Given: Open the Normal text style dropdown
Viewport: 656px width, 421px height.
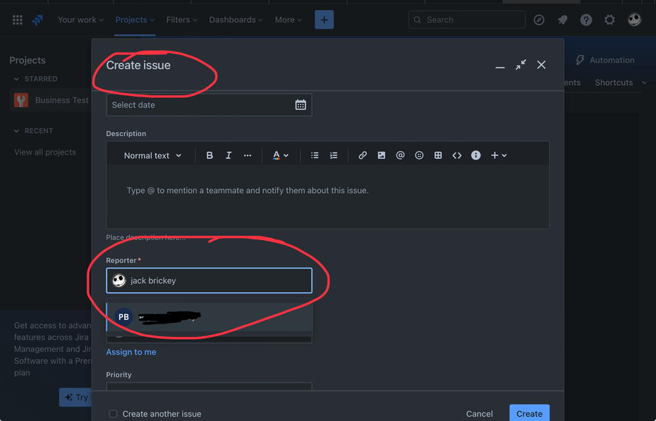Looking at the screenshot, I should (152, 156).
